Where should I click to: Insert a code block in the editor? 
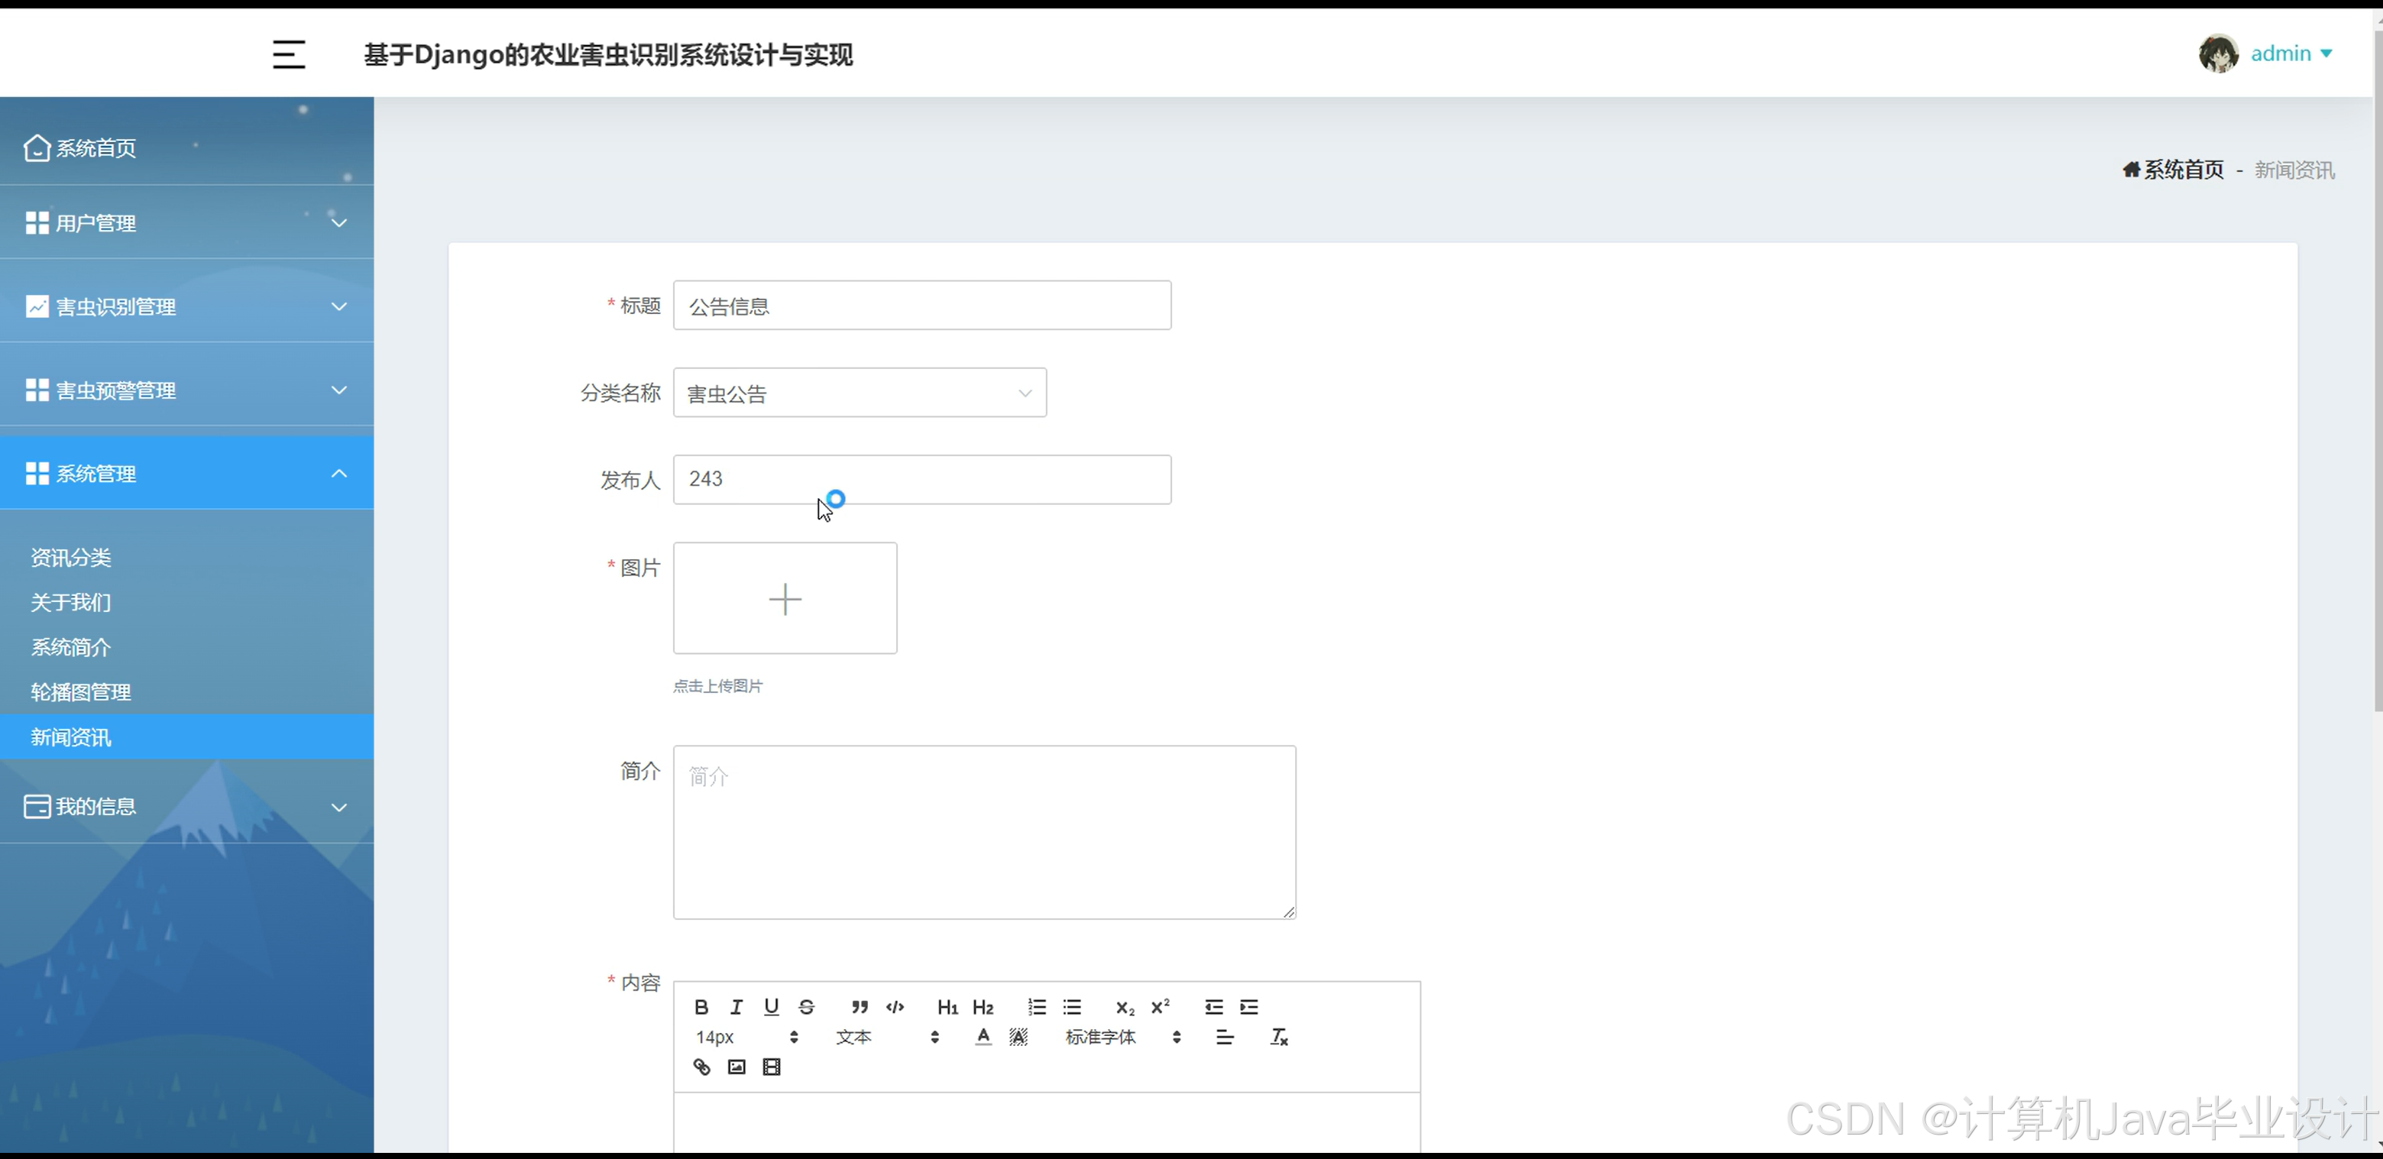click(895, 1006)
